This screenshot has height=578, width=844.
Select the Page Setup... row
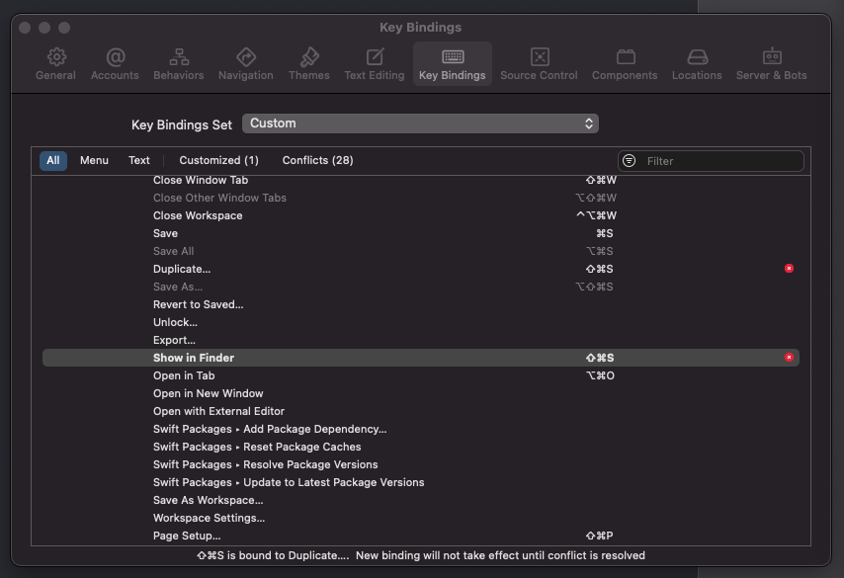[x=421, y=536]
